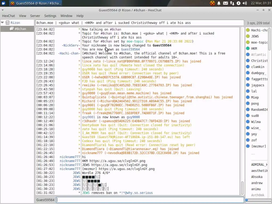This screenshot has height=204, width=272.
Task: Click guy9000 nick in 'now known as' line
Action: click(133, 117)
